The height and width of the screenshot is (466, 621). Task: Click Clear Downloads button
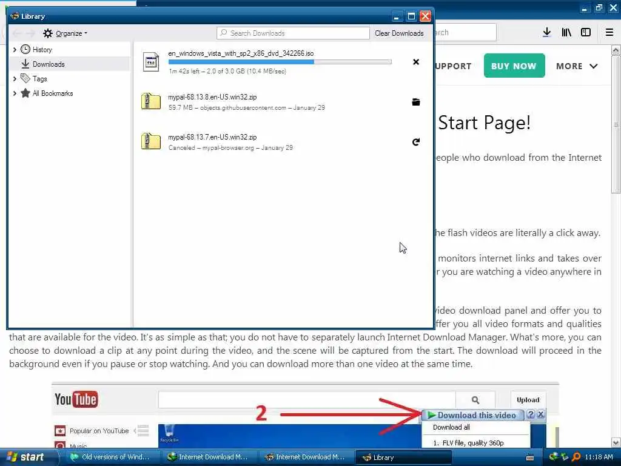click(399, 33)
